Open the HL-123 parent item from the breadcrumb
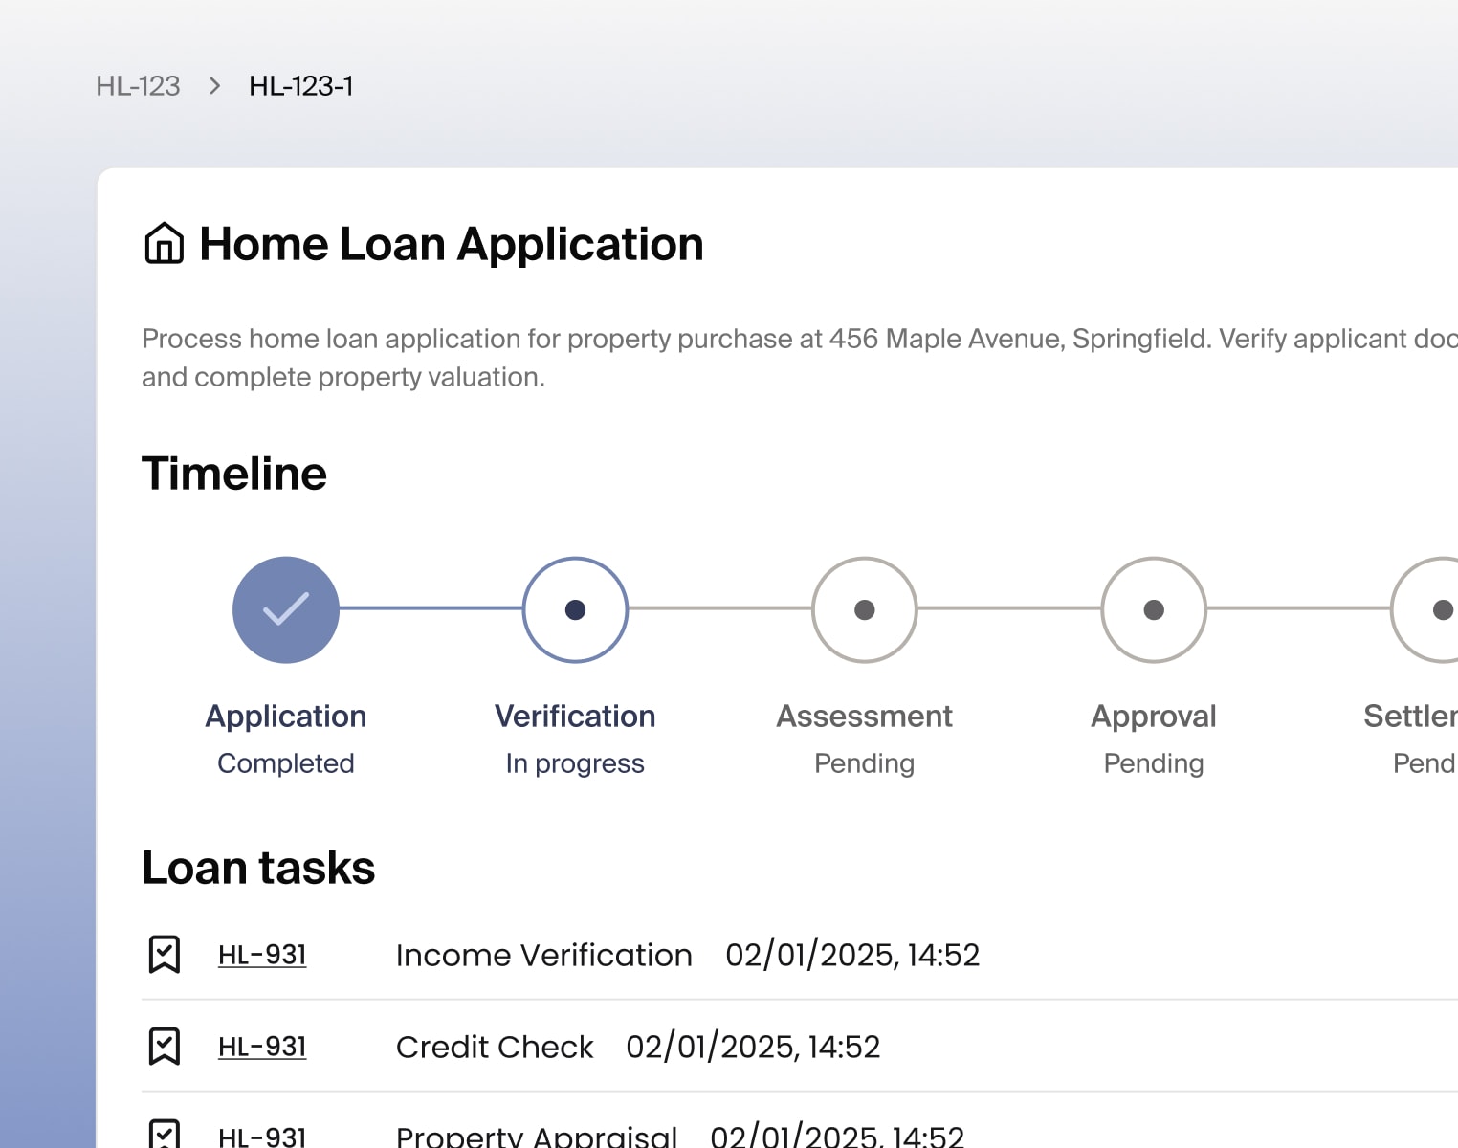Image resolution: width=1458 pixels, height=1148 pixels. (x=138, y=86)
